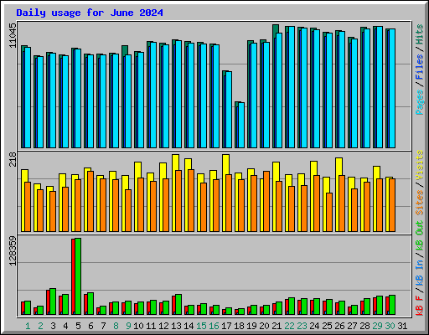Click day 22 on the date axis

click(289, 326)
